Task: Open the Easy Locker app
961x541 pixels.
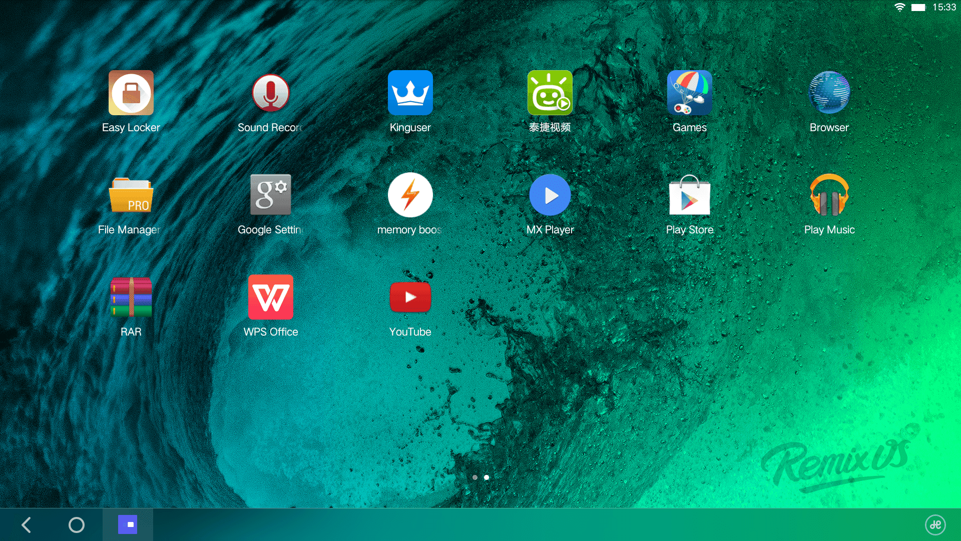Action: [131, 93]
